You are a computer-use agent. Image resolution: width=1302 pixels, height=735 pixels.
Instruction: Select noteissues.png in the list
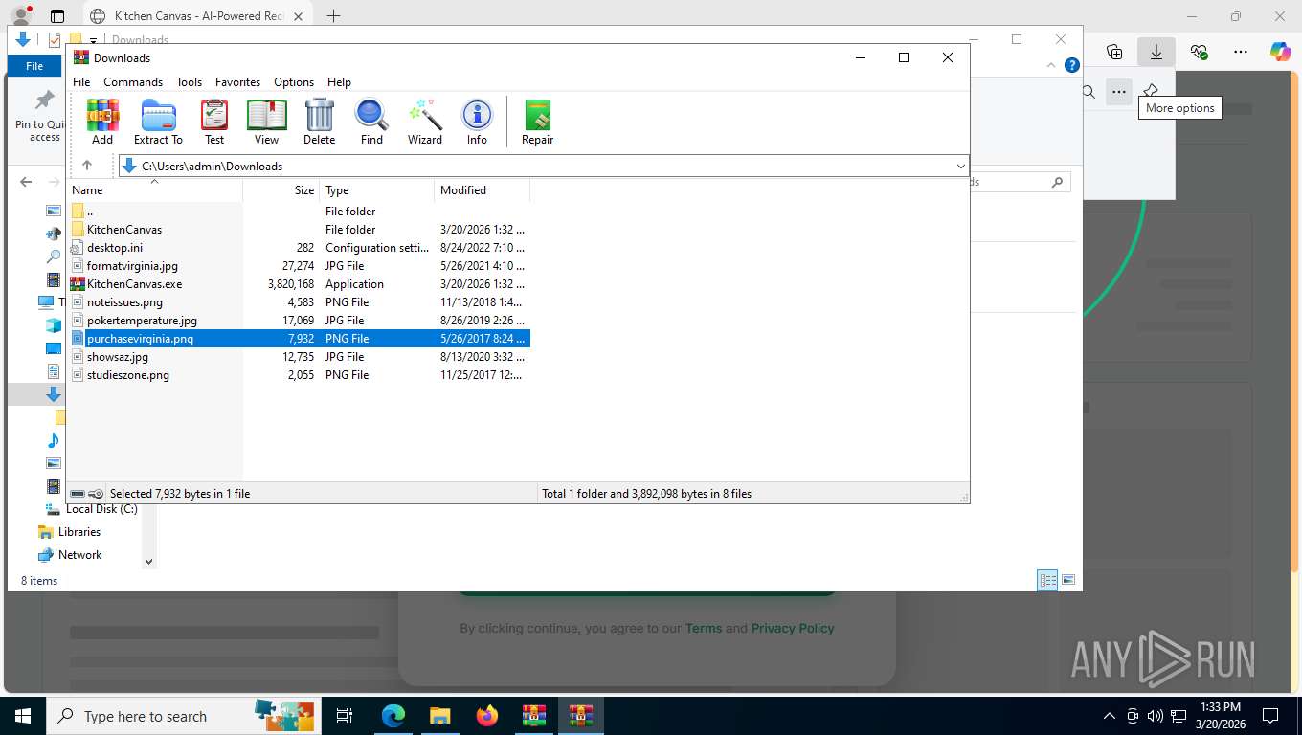coord(299,302)
